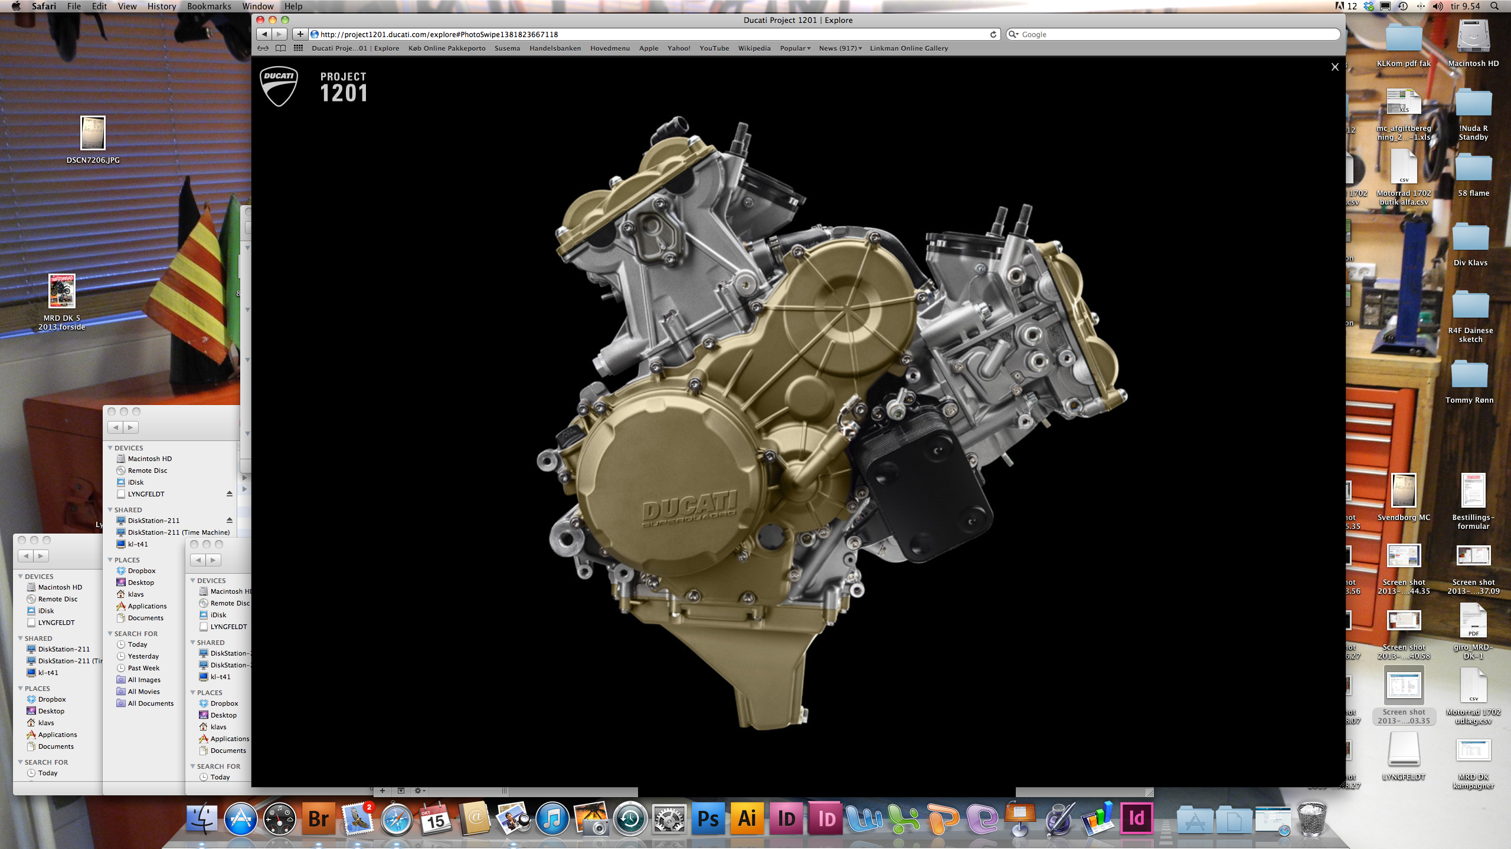Open Køb Online Pakkeporto bookmark
1511x849 pixels.
(x=447, y=48)
